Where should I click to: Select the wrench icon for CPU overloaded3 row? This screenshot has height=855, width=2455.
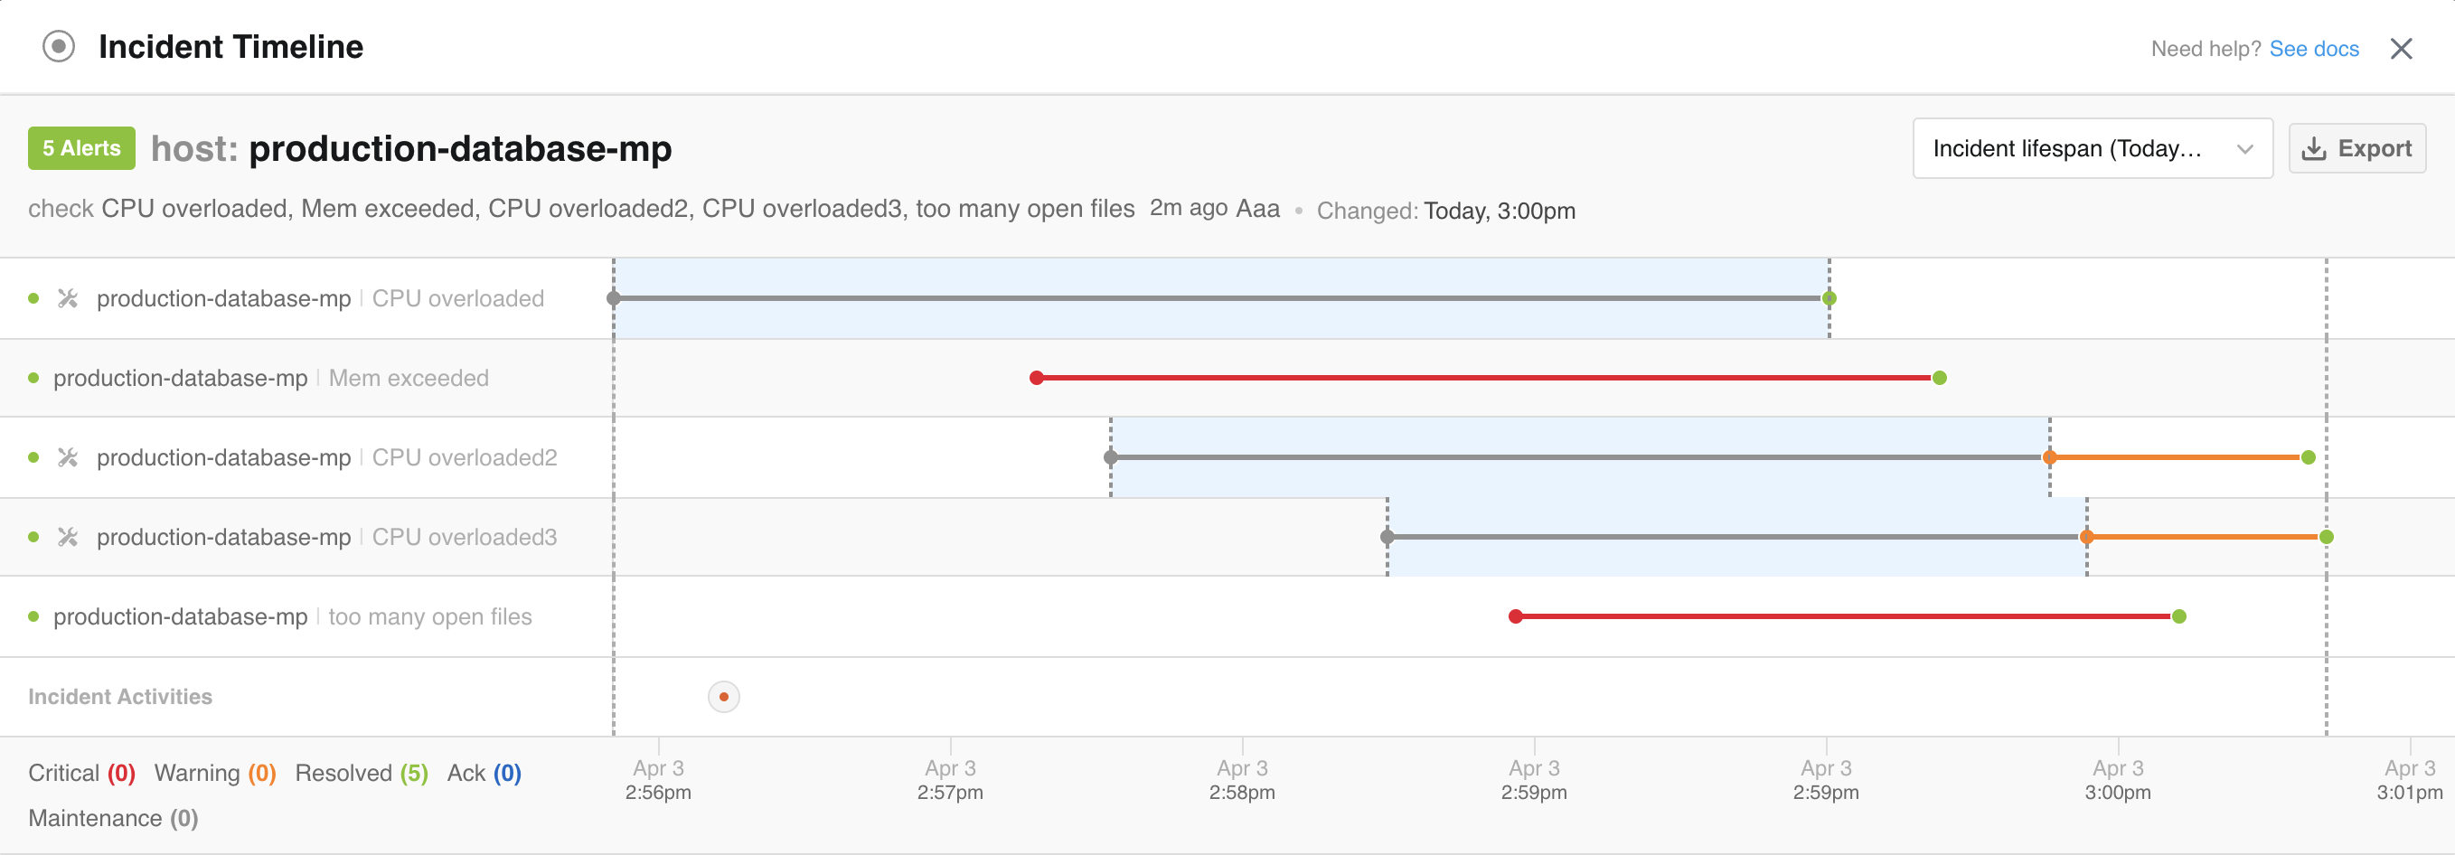click(x=67, y=537)
